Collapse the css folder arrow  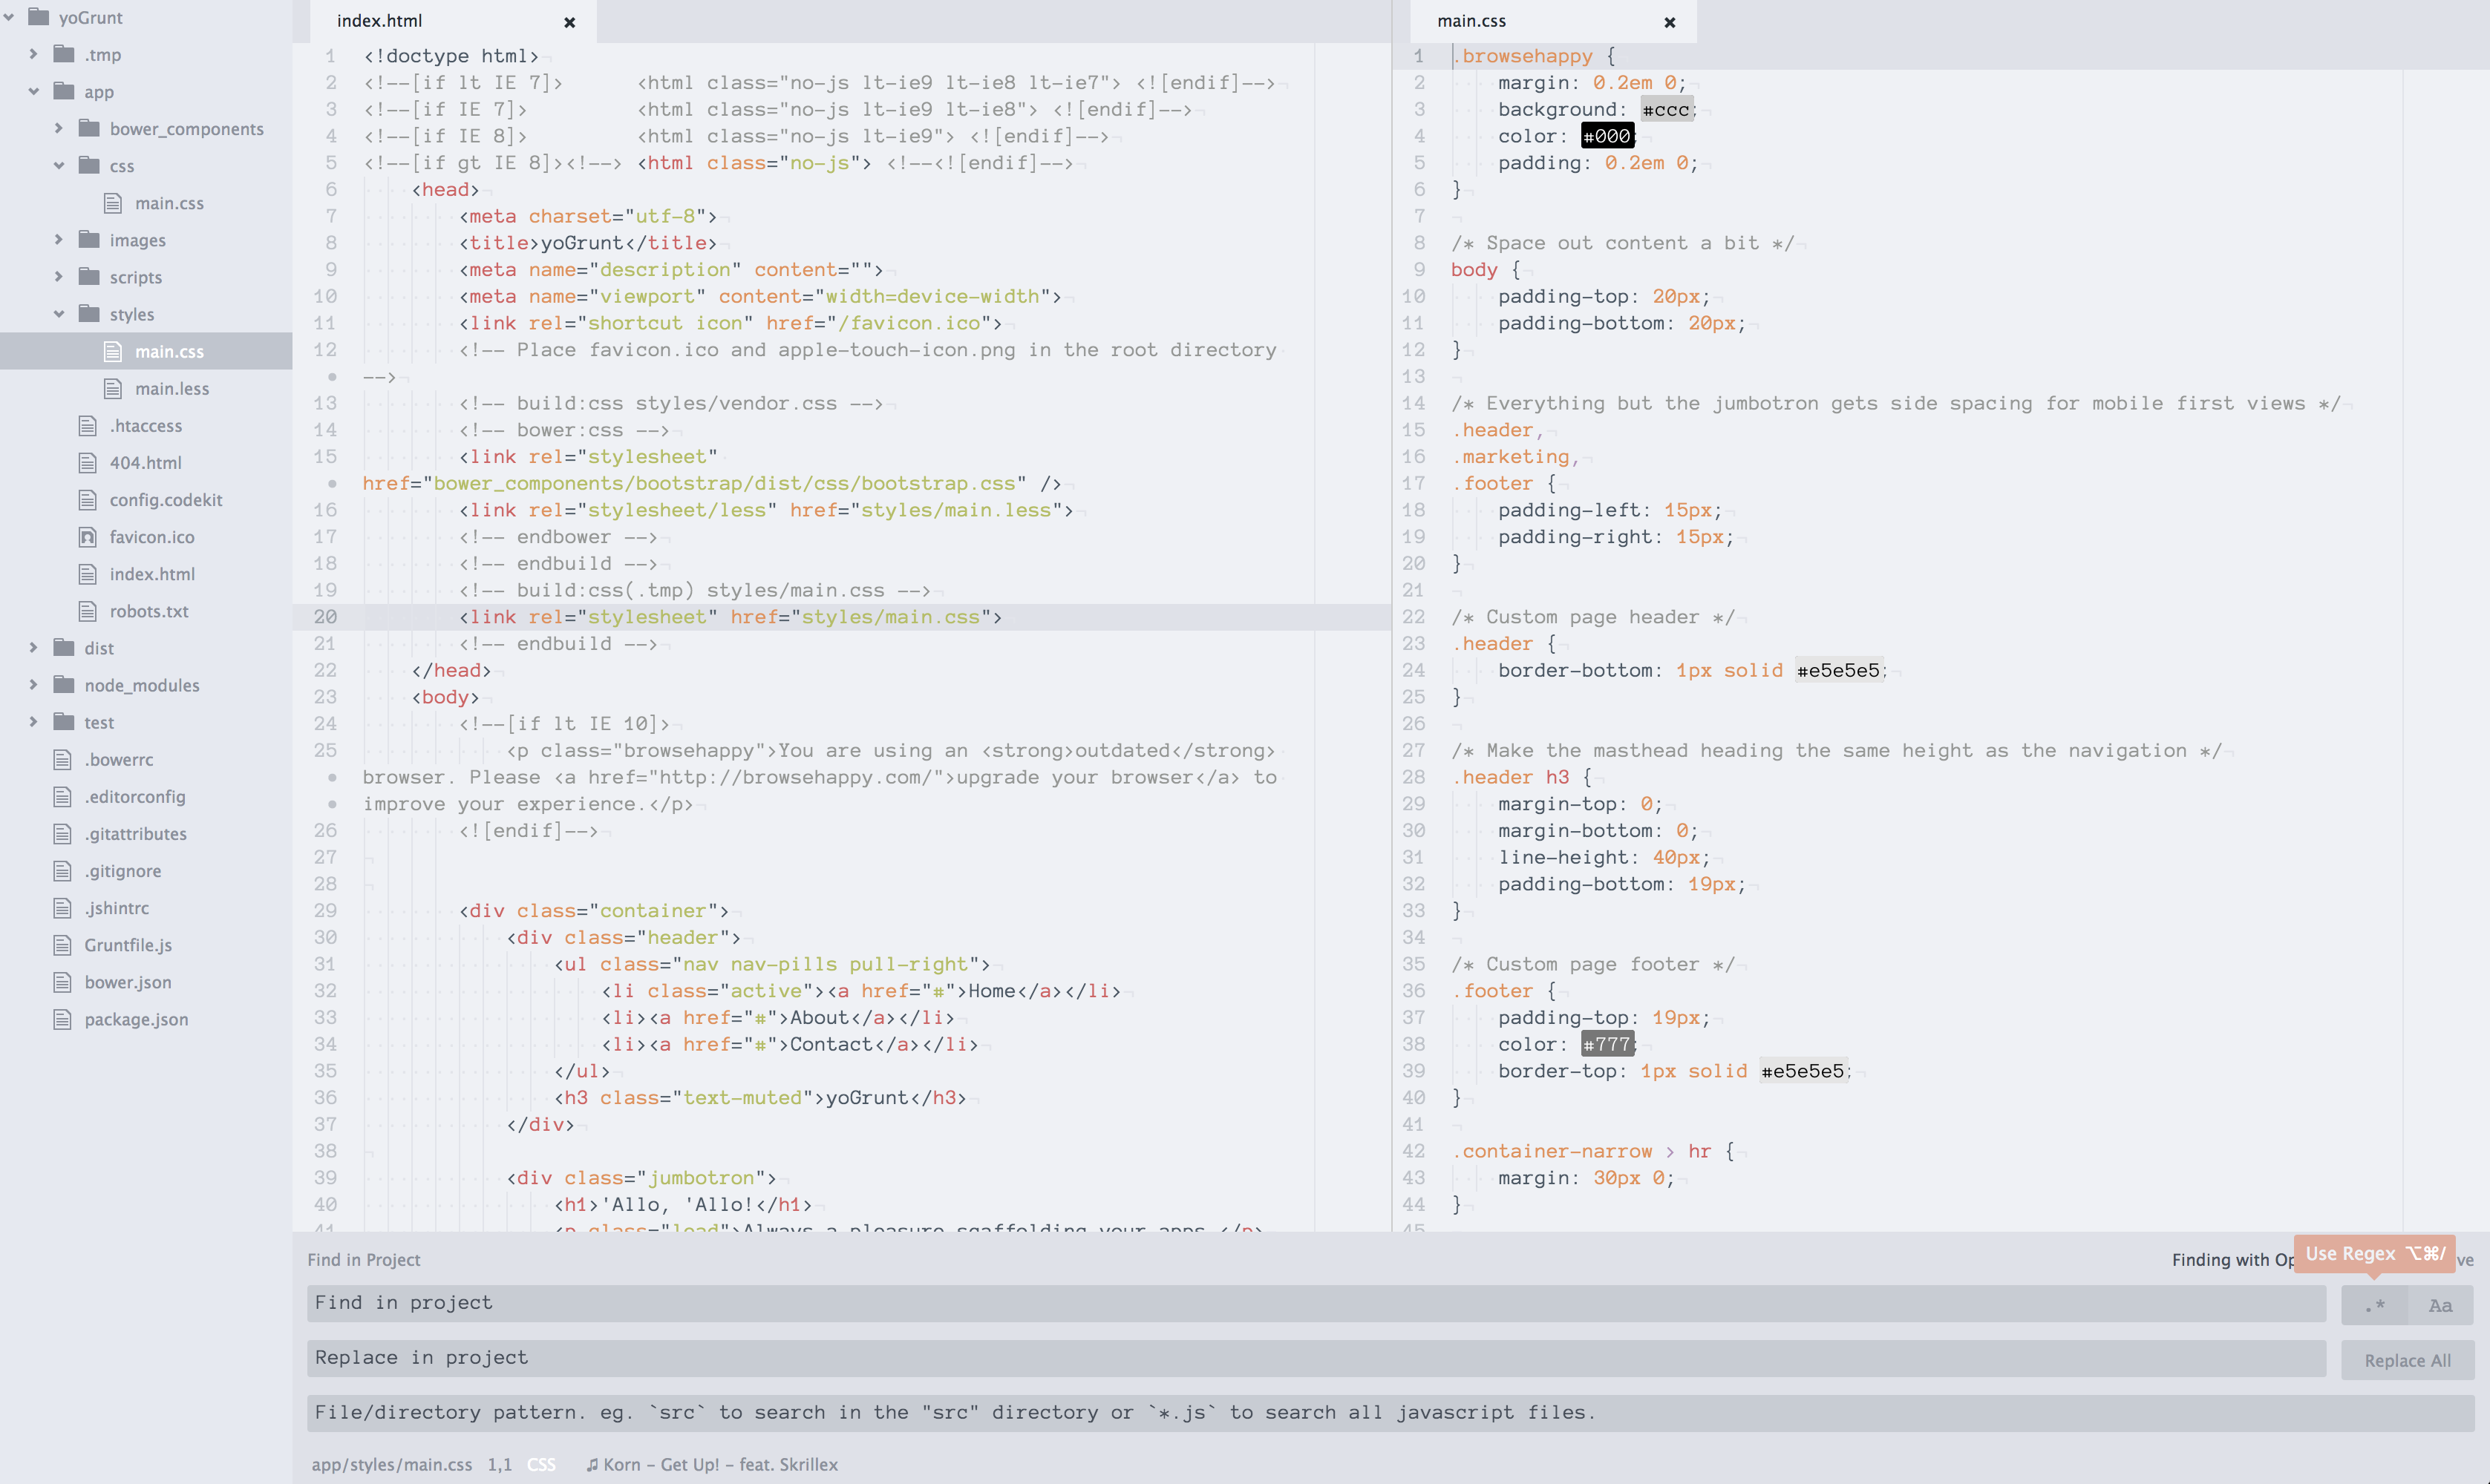(58, 166)
